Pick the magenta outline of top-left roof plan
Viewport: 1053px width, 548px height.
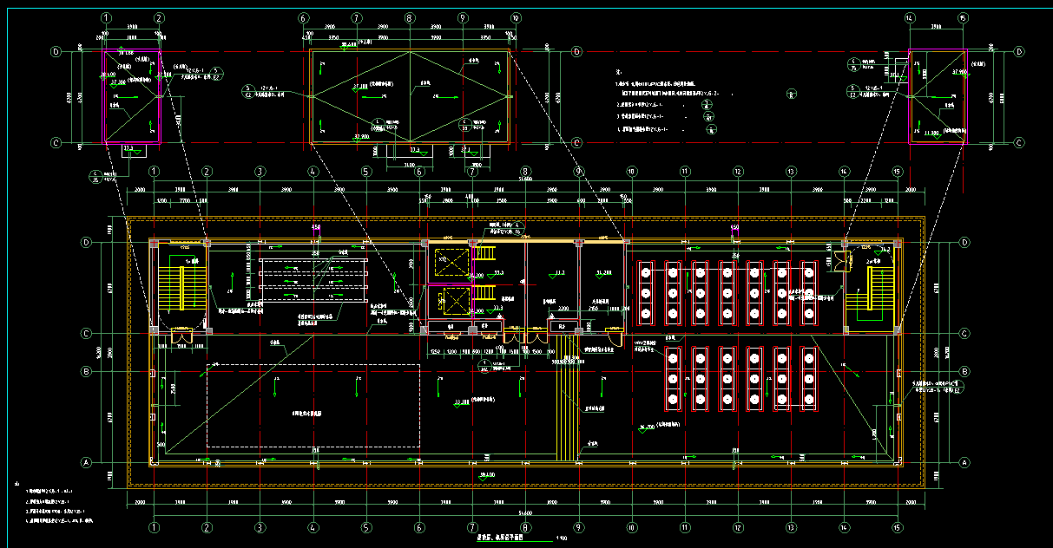click(105, 95)
